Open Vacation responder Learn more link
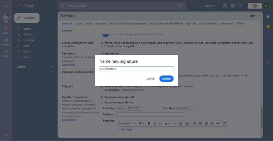 (69, 120)
